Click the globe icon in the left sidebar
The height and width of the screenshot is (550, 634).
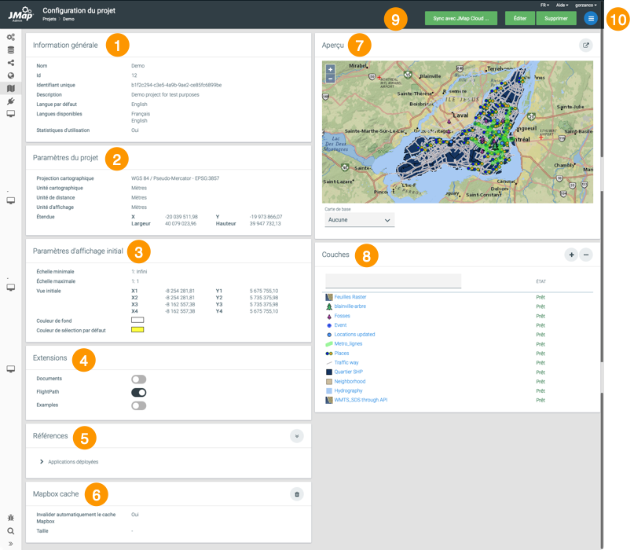10,75
